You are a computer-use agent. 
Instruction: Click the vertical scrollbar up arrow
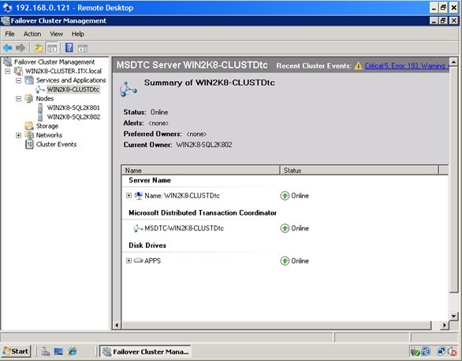453,62
